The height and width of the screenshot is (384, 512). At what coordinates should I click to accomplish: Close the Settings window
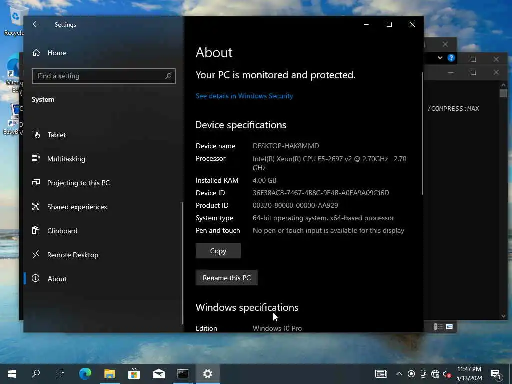[x=412, y=24]
